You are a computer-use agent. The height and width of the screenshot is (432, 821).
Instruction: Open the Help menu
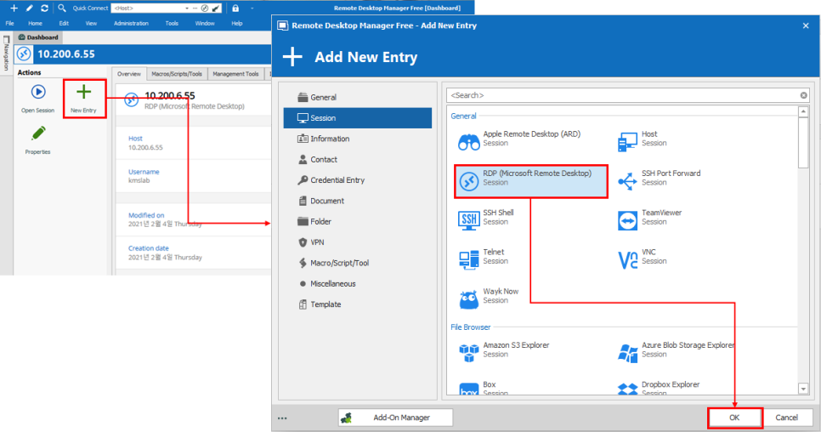[x=237, y=23]
